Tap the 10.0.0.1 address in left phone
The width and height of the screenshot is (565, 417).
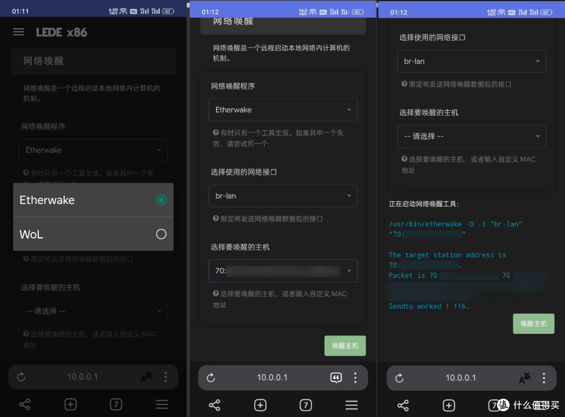tap(83, 377)
